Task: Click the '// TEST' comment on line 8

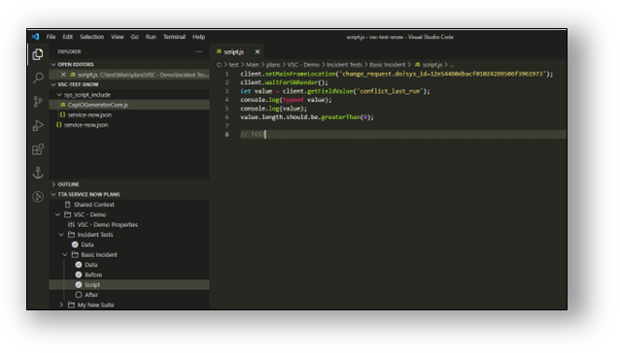Action: point(253,135)
